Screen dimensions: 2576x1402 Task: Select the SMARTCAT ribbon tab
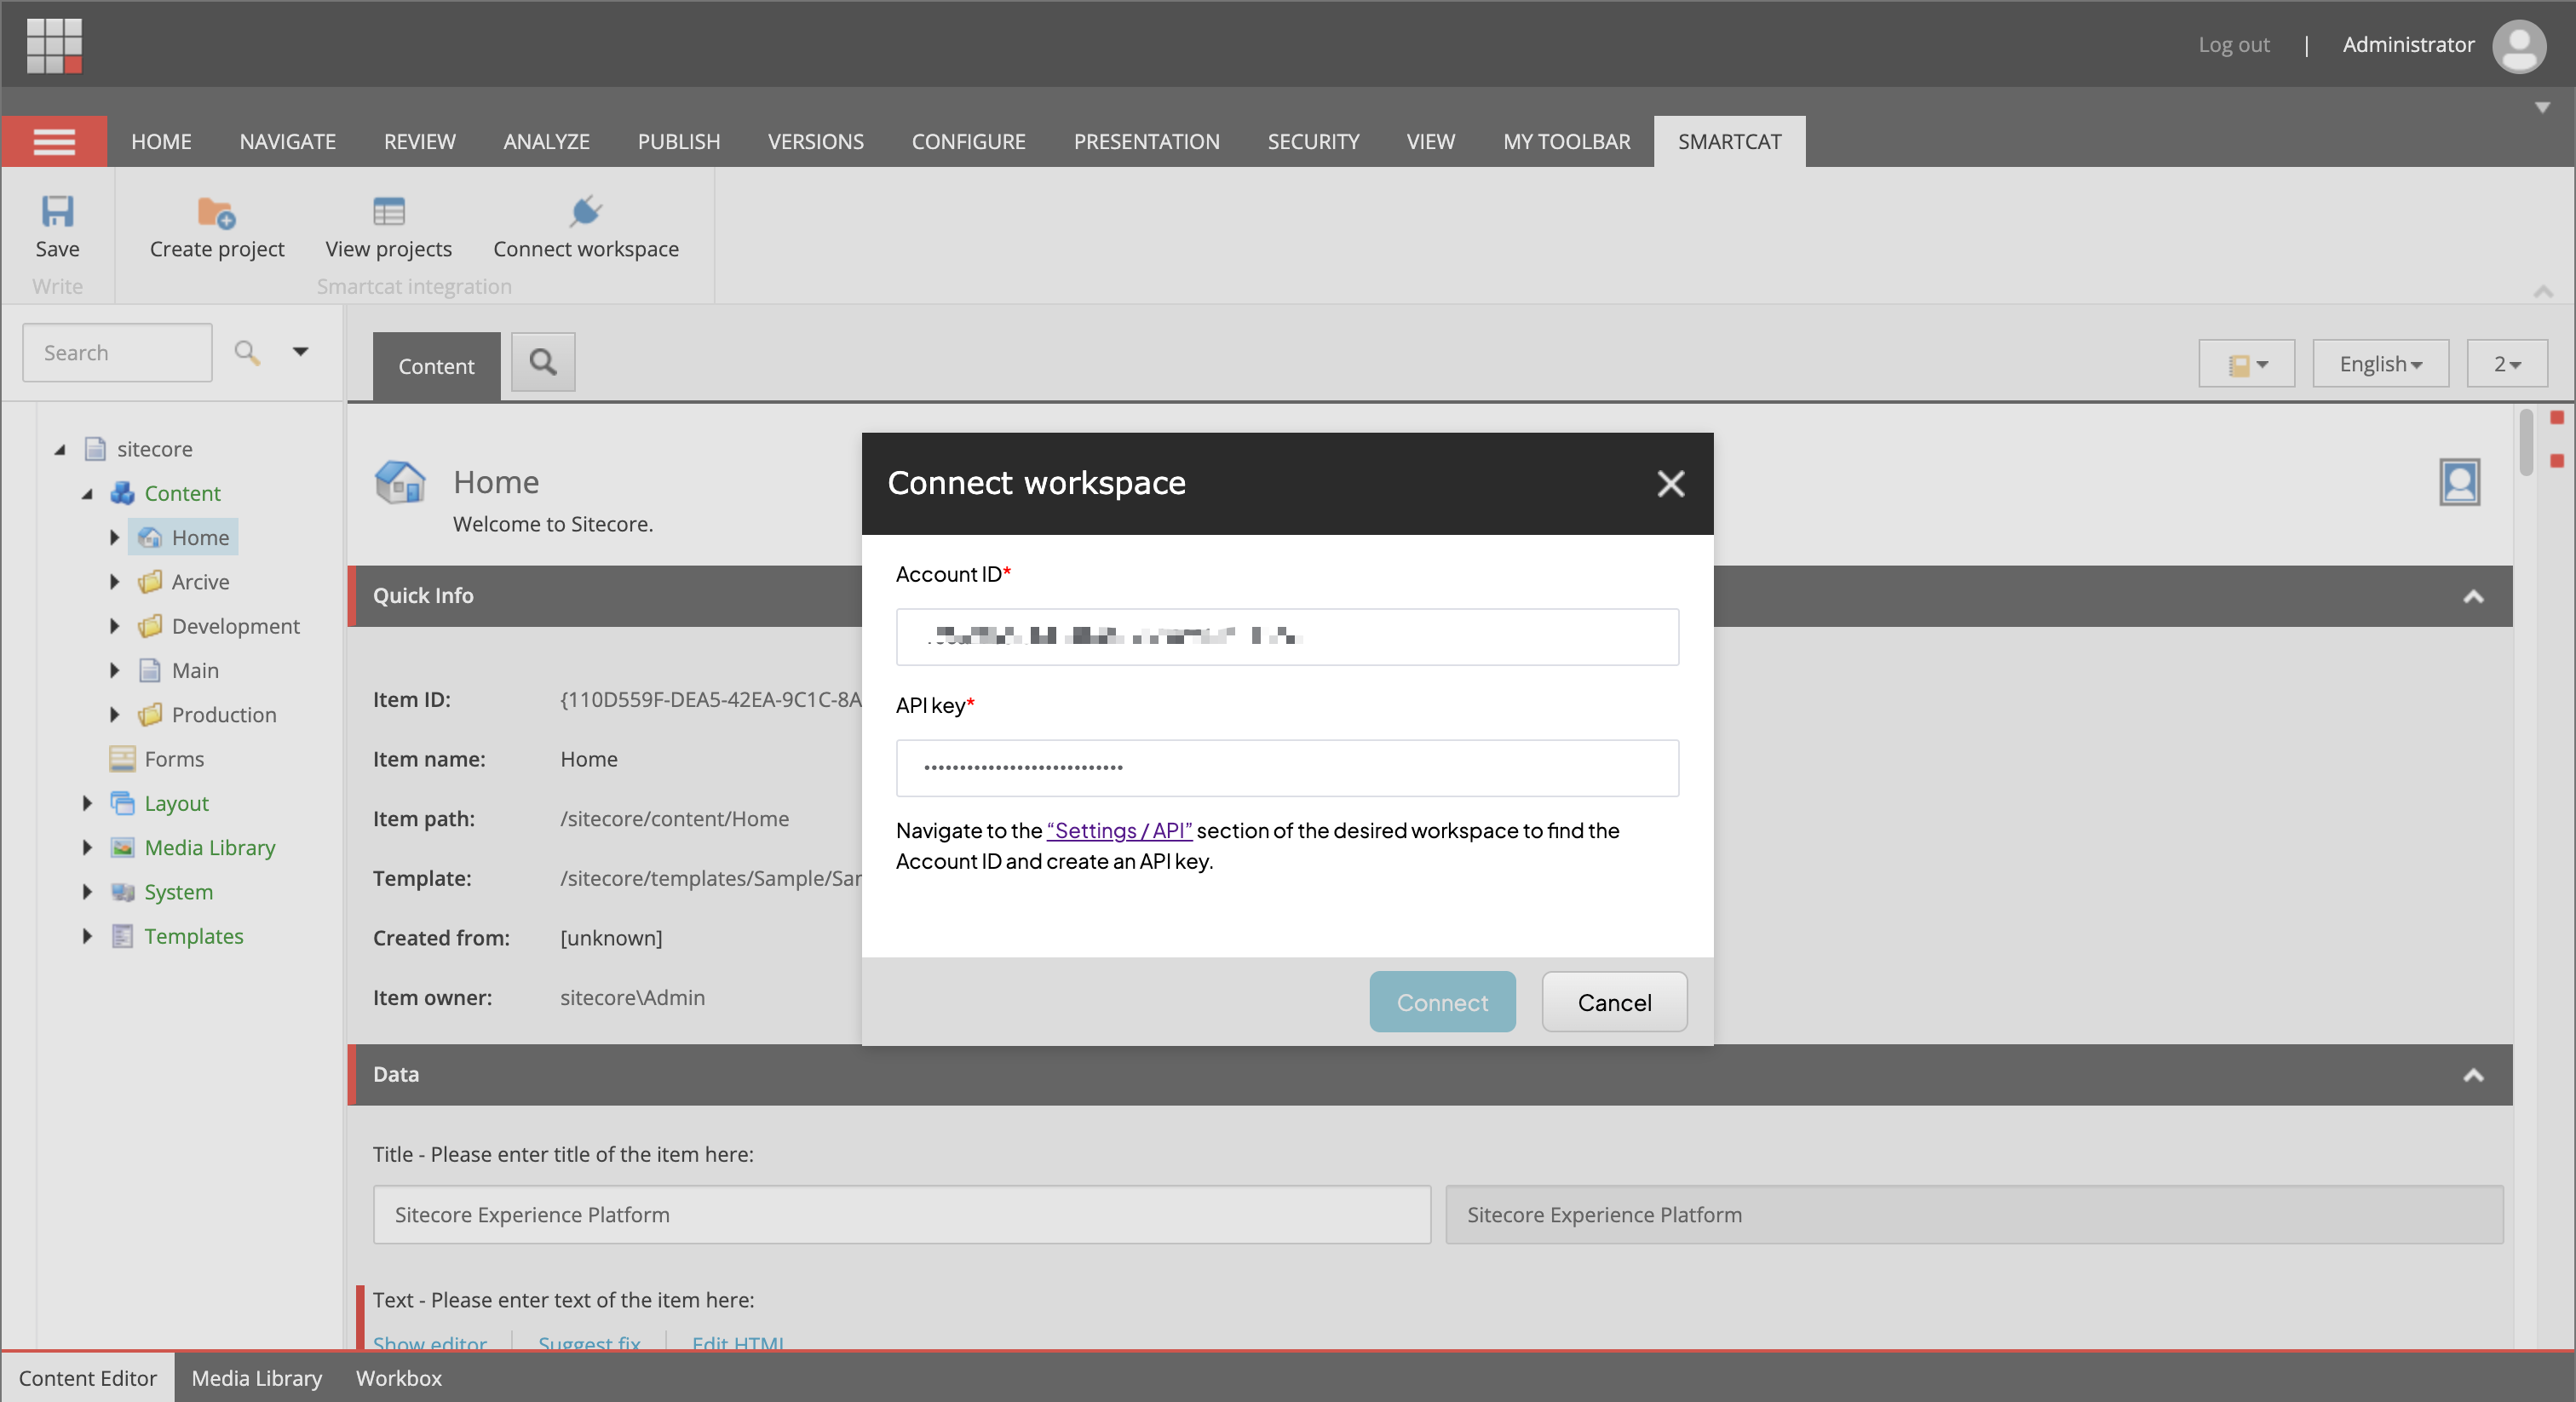click(1729, 142)
